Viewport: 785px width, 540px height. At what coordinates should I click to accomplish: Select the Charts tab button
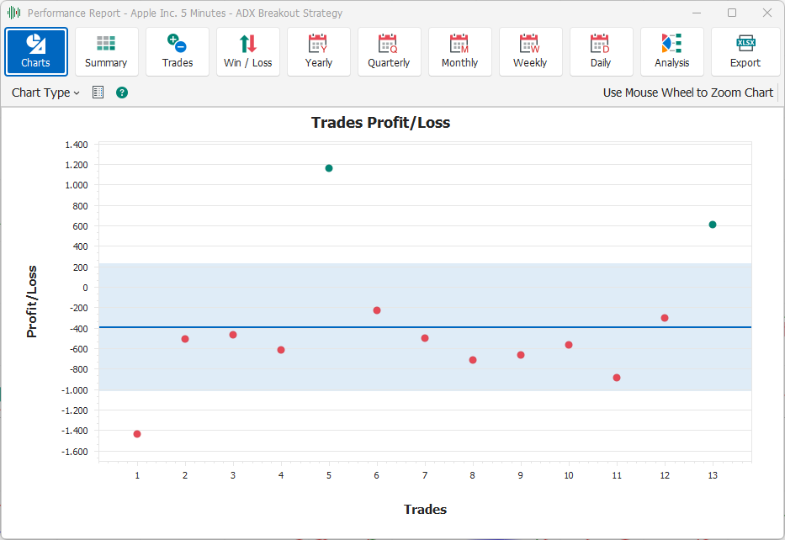tap(35, 51)
